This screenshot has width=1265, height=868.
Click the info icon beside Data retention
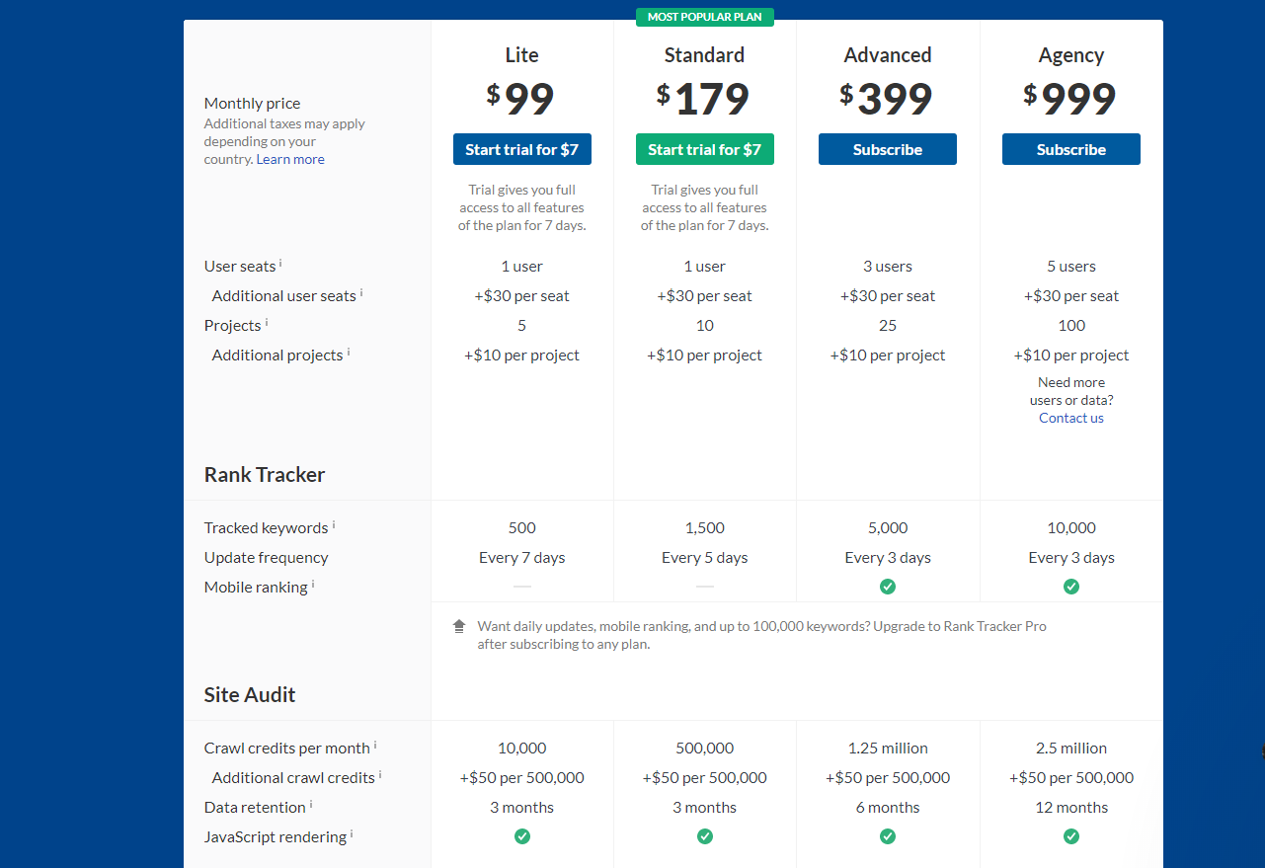click(x=311, y=804)
